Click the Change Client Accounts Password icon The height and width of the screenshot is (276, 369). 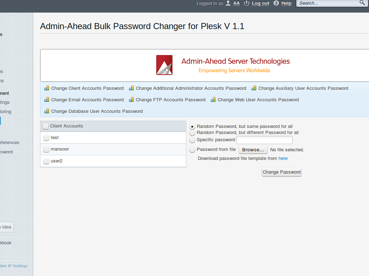(x=47, y=88)
